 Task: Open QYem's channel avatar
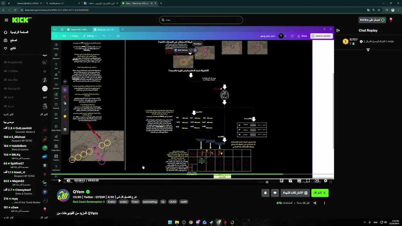click(63, 196)
